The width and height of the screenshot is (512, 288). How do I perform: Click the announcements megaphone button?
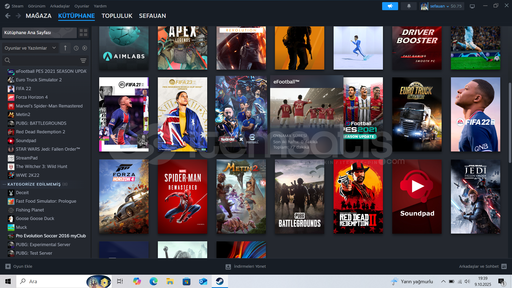390,6
